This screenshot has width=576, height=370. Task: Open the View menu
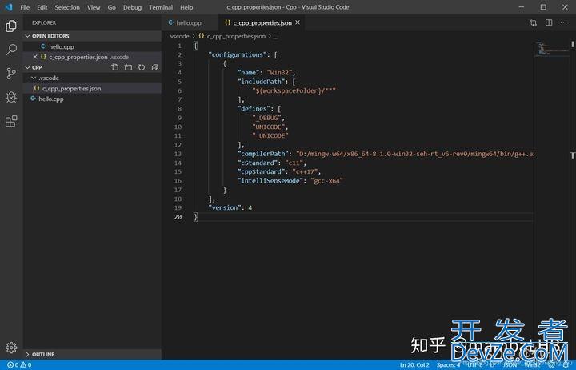click(94, 7)
